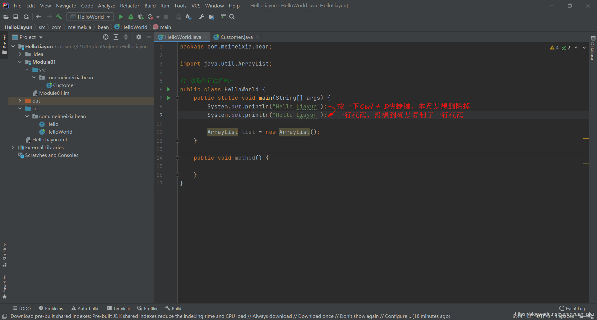
Task: Toggle the Structure tool window stripe button
Action: pyautogui.click(x=4, y=254)
